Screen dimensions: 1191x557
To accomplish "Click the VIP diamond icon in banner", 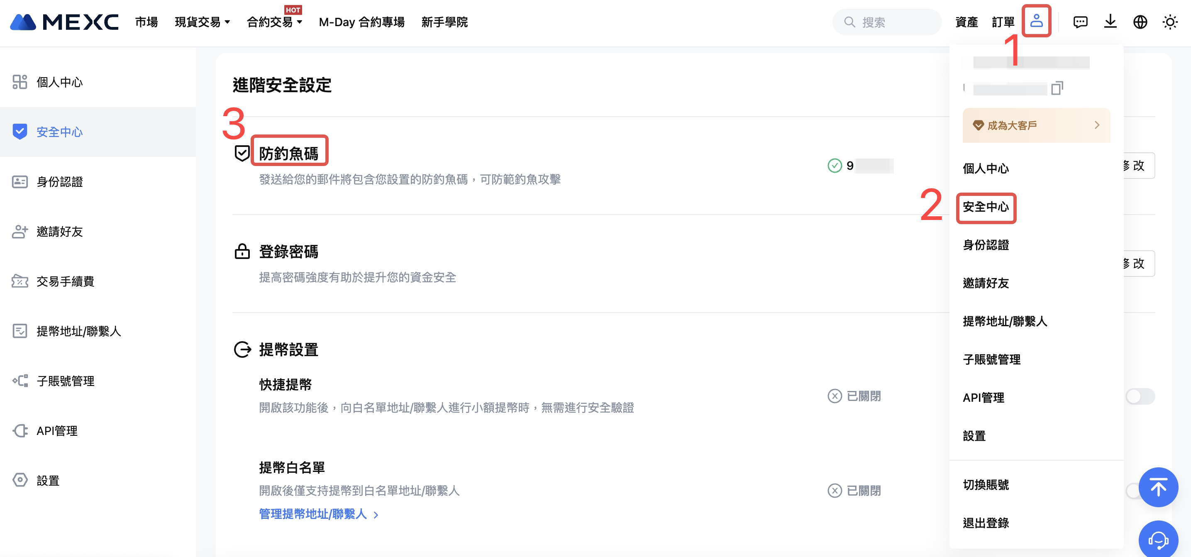I will 978,125.
